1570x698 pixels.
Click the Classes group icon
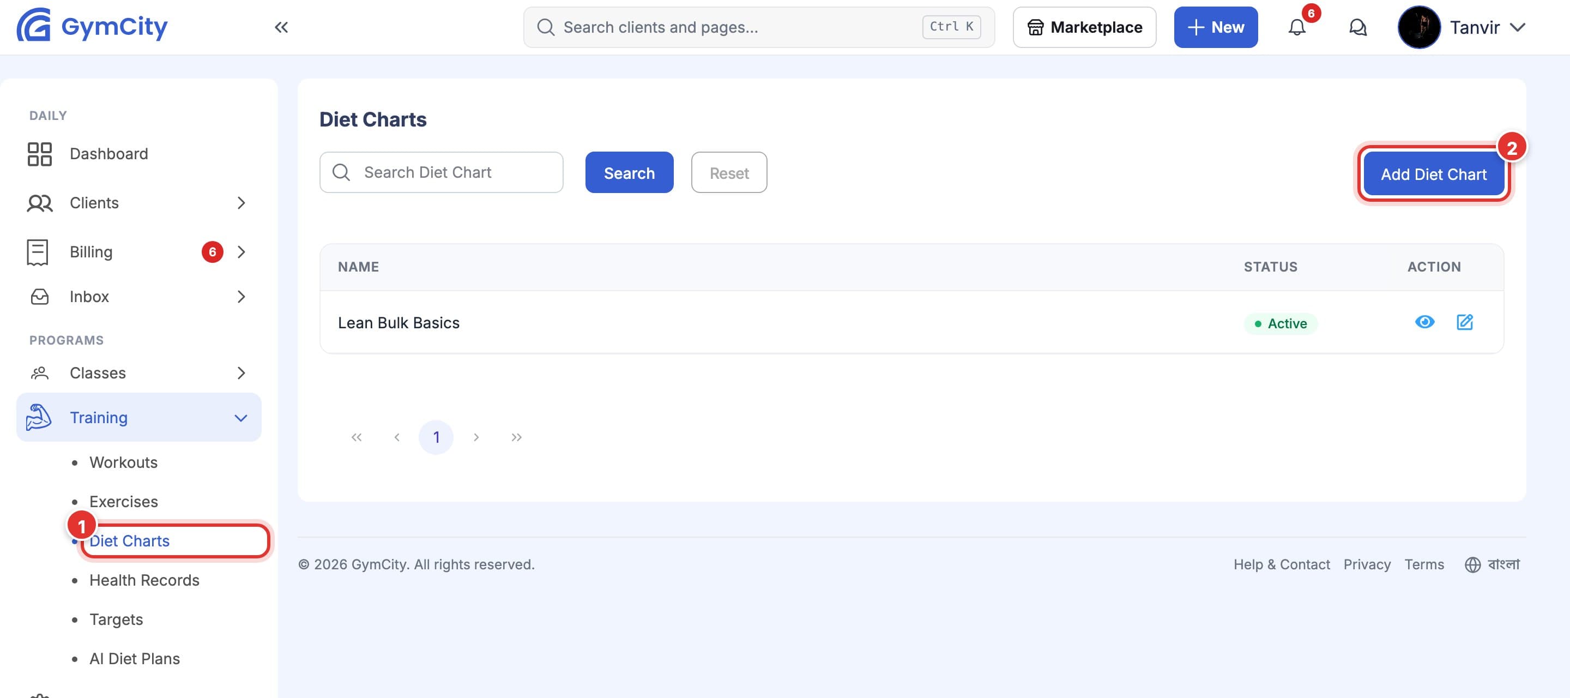(40, 373)
